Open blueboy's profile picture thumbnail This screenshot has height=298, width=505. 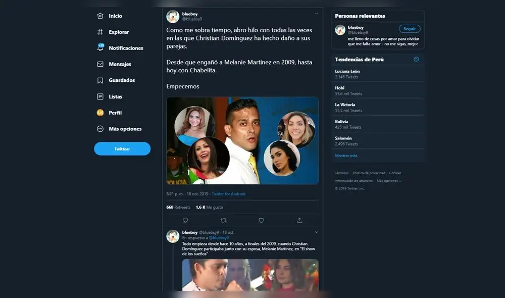tap(340, 29)
